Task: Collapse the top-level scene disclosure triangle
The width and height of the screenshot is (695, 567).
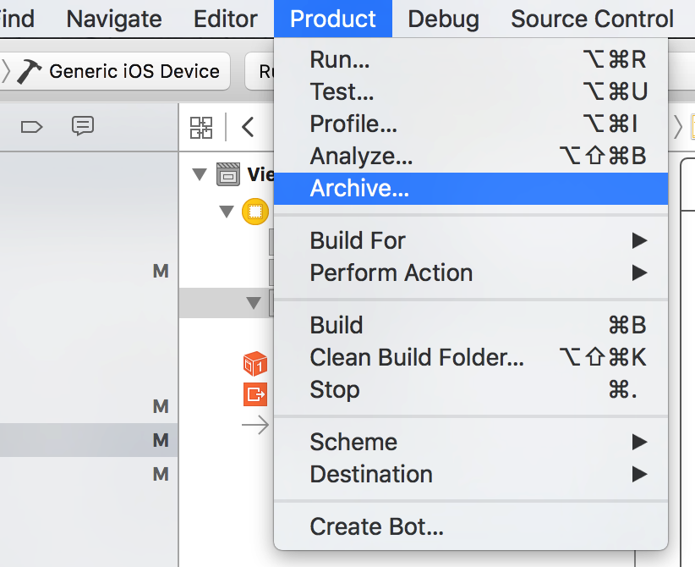Action: (200, 175)
